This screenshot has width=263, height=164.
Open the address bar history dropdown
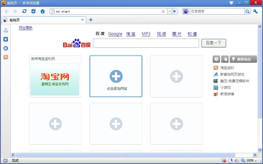coord(169,11)
